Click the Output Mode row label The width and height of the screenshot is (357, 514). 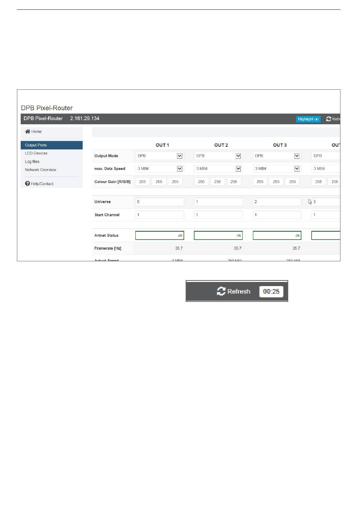coord(106,156)
